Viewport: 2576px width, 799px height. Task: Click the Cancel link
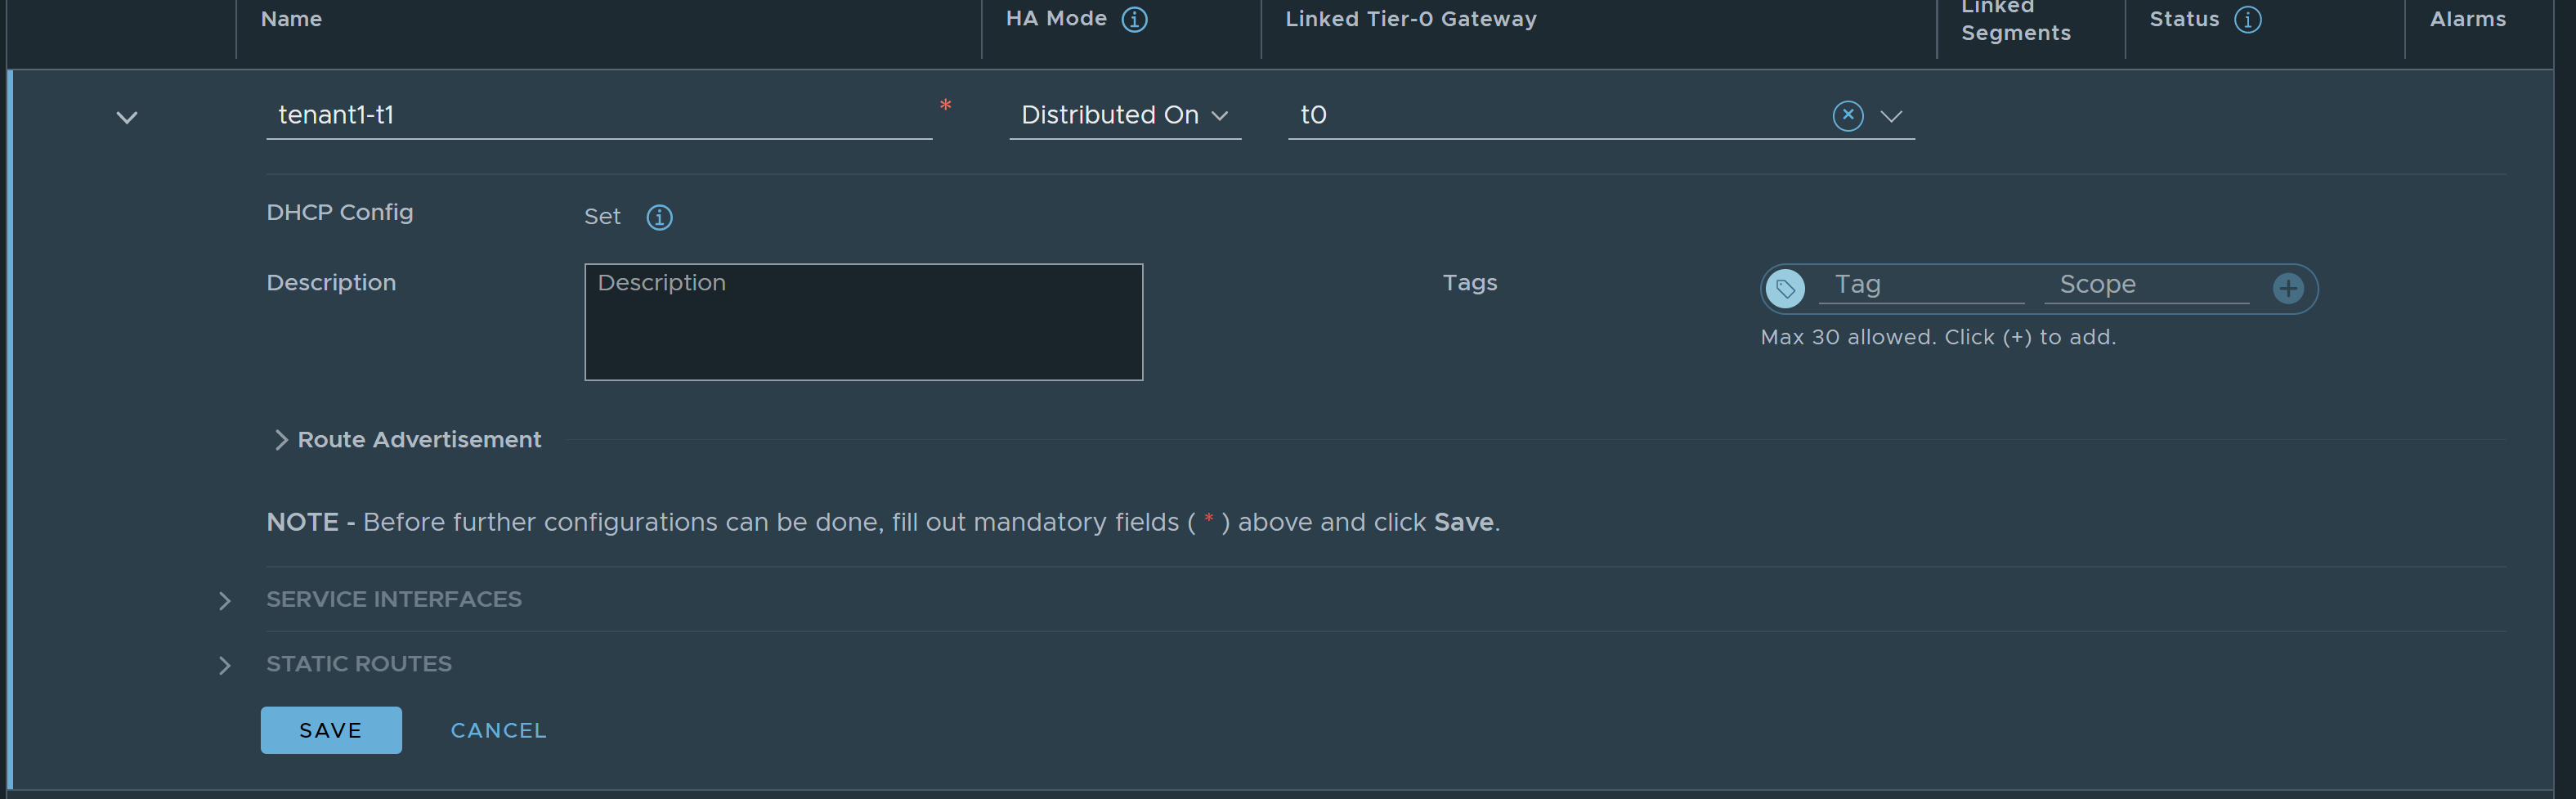pyautogui.click(x=498, y=731)
